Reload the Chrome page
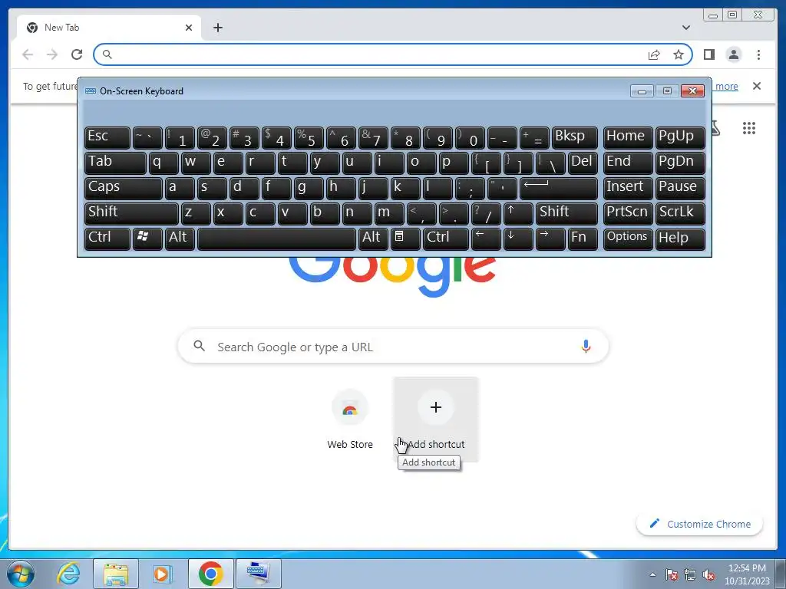 [x=77, y=54]
